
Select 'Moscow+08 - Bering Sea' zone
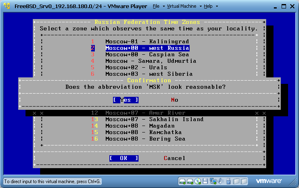tap(145, 139)
